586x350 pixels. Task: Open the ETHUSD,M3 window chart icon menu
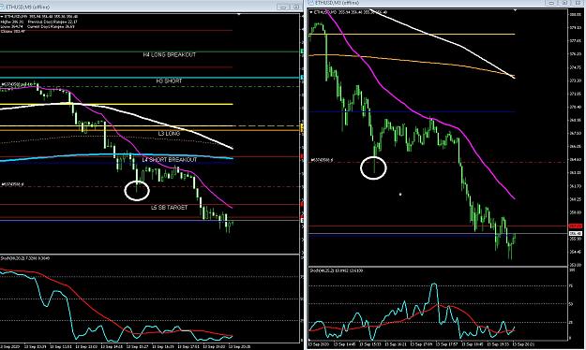point(311,3)
